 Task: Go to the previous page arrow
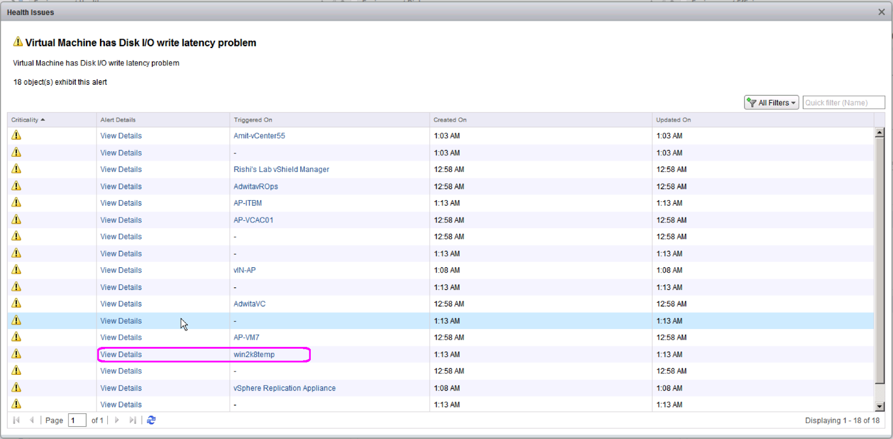click(x=32, y=420)
